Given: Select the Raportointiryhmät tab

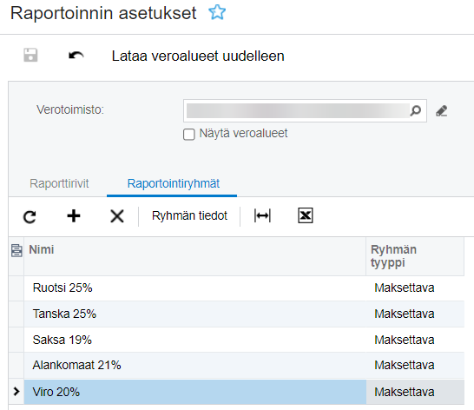Looking at the screenshot, I should click(x=174, y=183).
